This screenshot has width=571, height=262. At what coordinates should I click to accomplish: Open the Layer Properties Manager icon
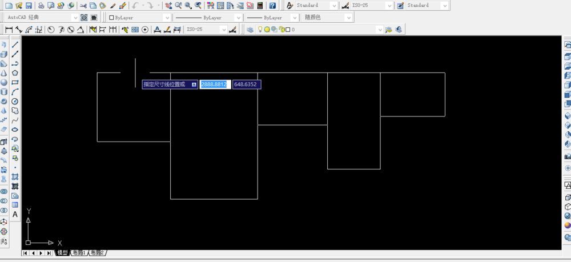(x=250, y=30)
